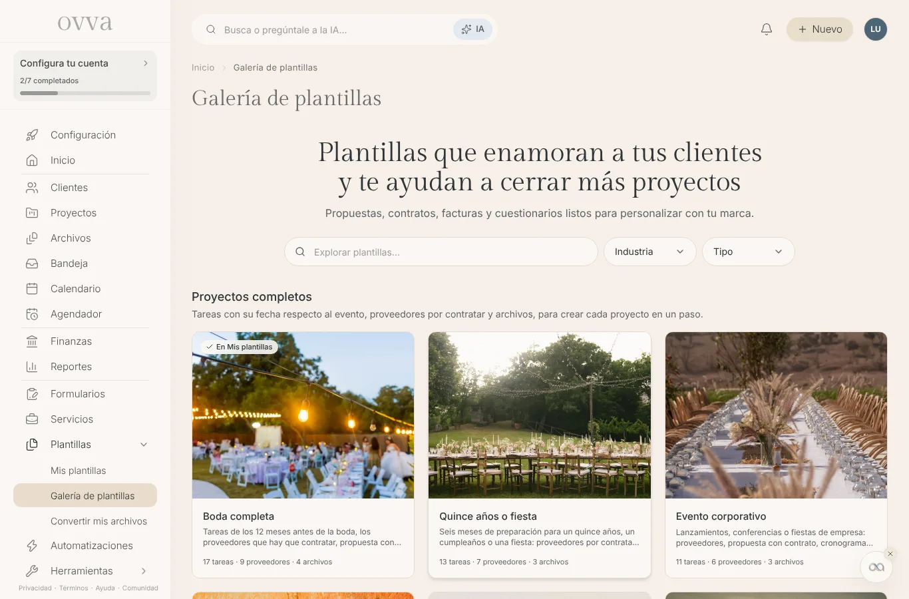Click the Ayuda footer link

click(x=105, y=588)
